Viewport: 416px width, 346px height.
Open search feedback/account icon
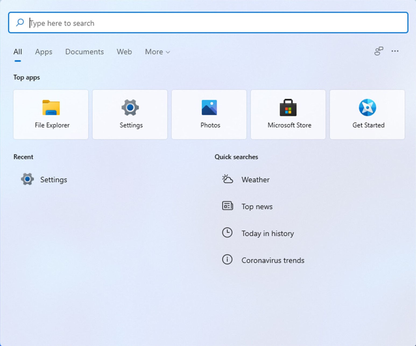click(x=379, y=51)
